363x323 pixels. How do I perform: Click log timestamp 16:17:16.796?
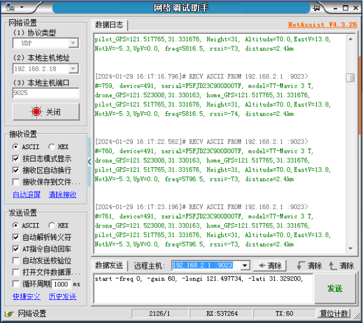(x=158, y=76)
